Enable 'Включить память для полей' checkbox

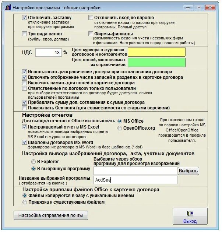(24, 83)
